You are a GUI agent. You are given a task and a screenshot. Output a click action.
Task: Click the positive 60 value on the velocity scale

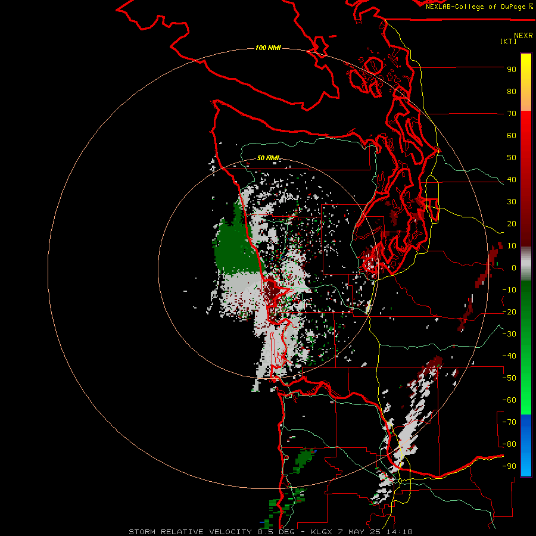coord(512,136)
